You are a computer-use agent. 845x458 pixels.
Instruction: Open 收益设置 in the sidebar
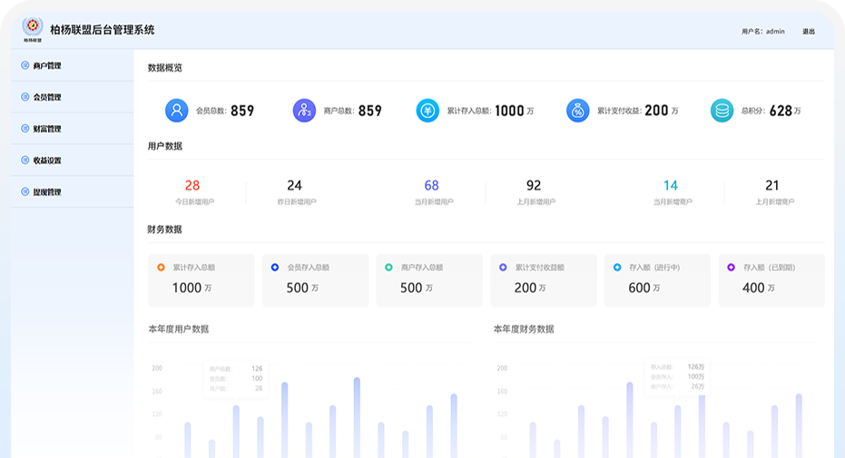pyautogui.click(x=73, y=161)
